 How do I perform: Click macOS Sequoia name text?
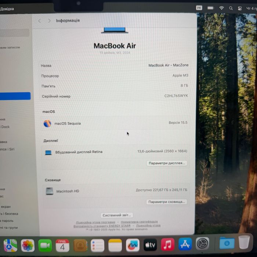(x=68, y=123)
